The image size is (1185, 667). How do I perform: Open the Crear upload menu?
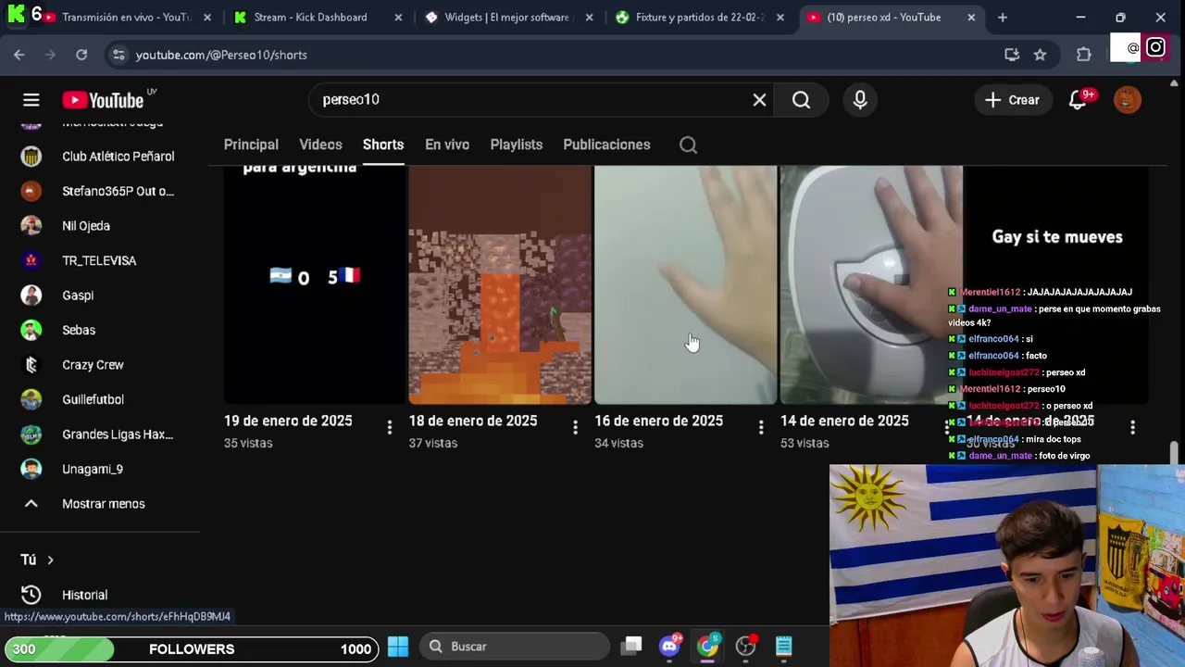[x=1012, y=100]
